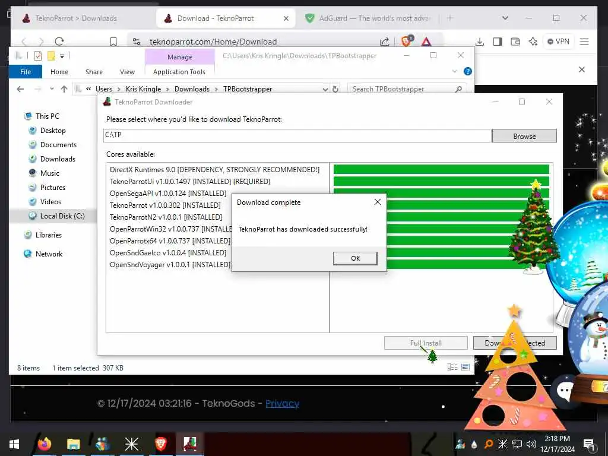Open the browser hamburger menu
Screen dimensions: 608x456
584,42
